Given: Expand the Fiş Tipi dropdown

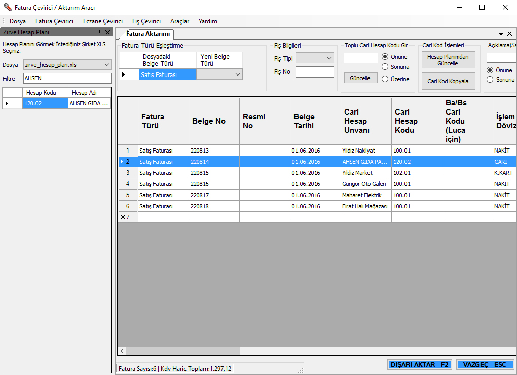Looking at the screenshot, I should coord(329,58).
